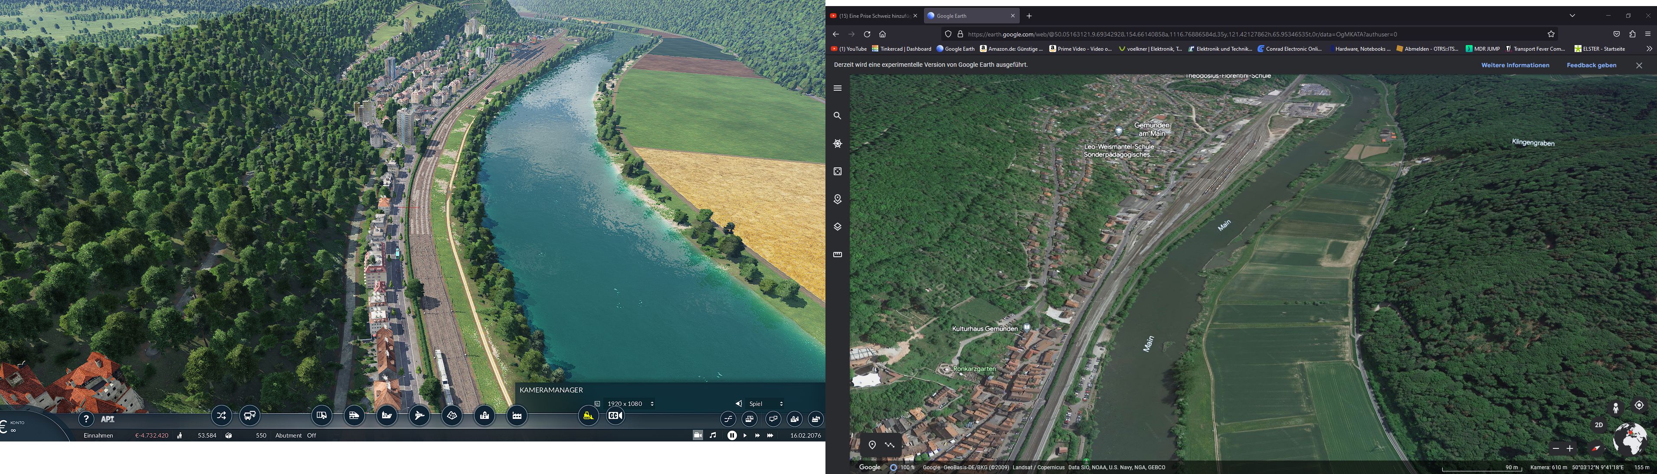
Task: Switch to the Eine Prise Schweiz YouTube tab
Action: click(874, 16)
